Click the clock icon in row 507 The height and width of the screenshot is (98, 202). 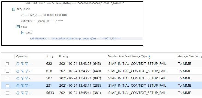pyautogui.click(x=18, y=78)
